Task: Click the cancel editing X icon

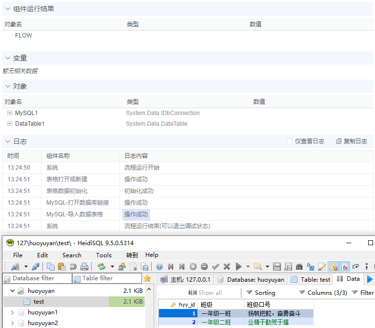Action: point(227,267)
